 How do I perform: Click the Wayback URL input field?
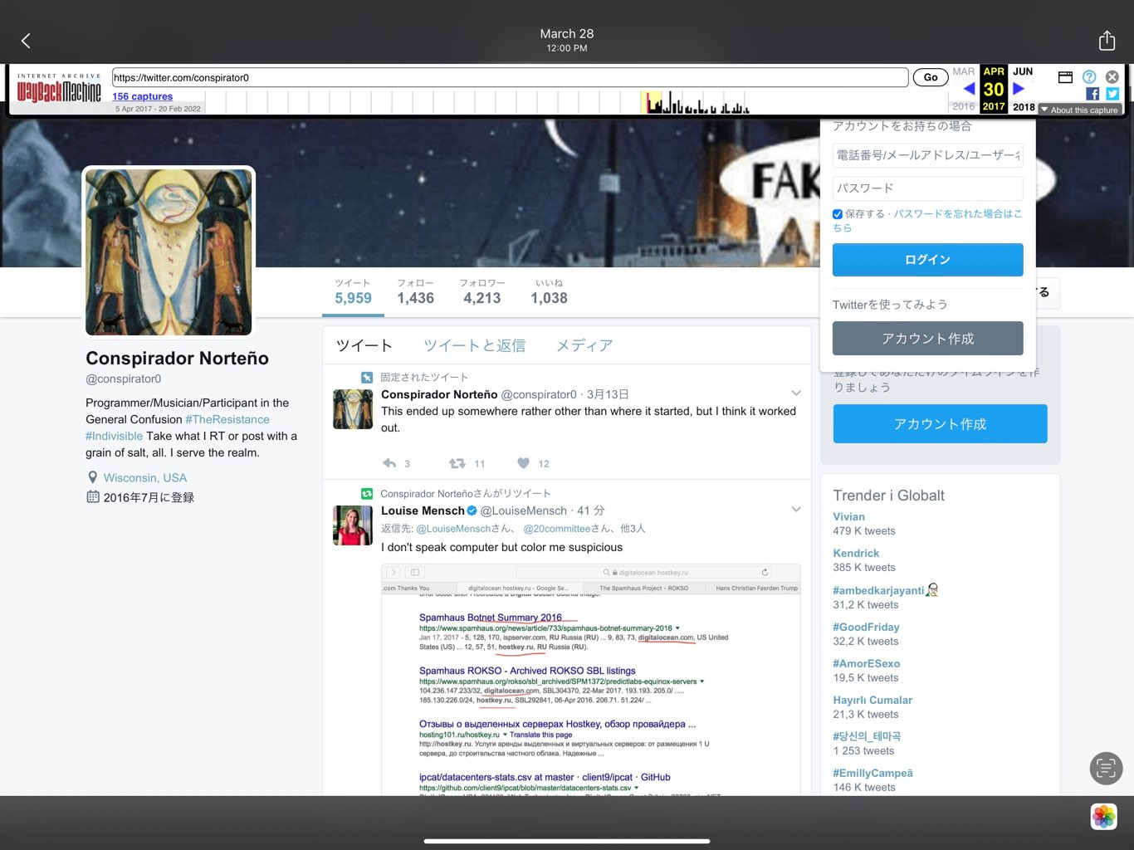coord(510,77)
